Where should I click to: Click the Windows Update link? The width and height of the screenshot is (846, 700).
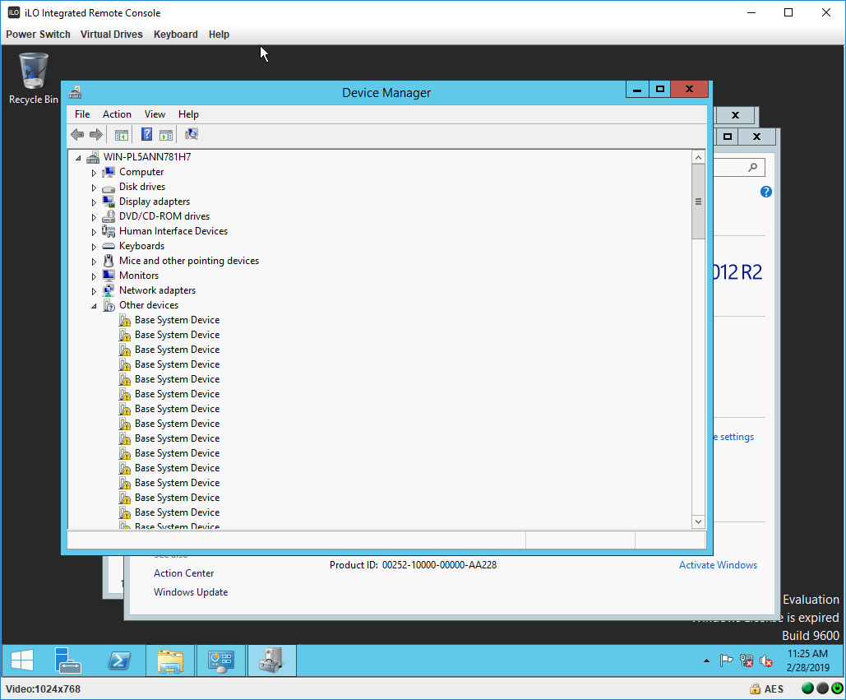[191, 592]
